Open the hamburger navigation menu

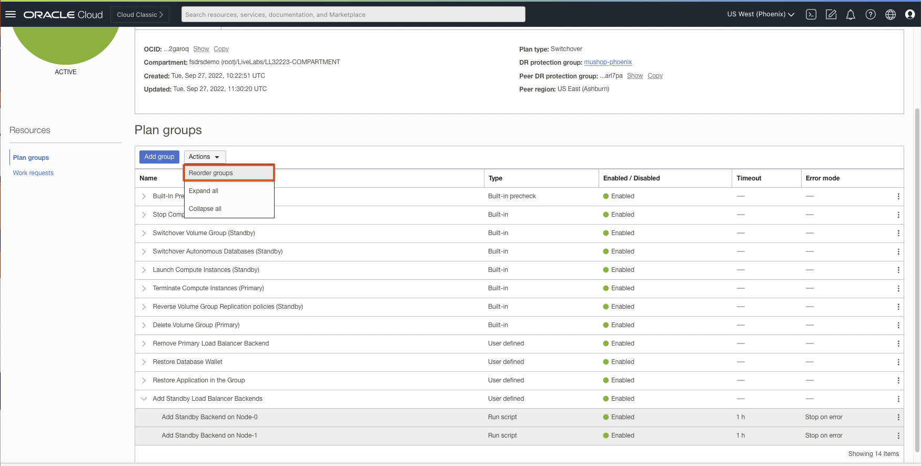click(x=11, y=14)
